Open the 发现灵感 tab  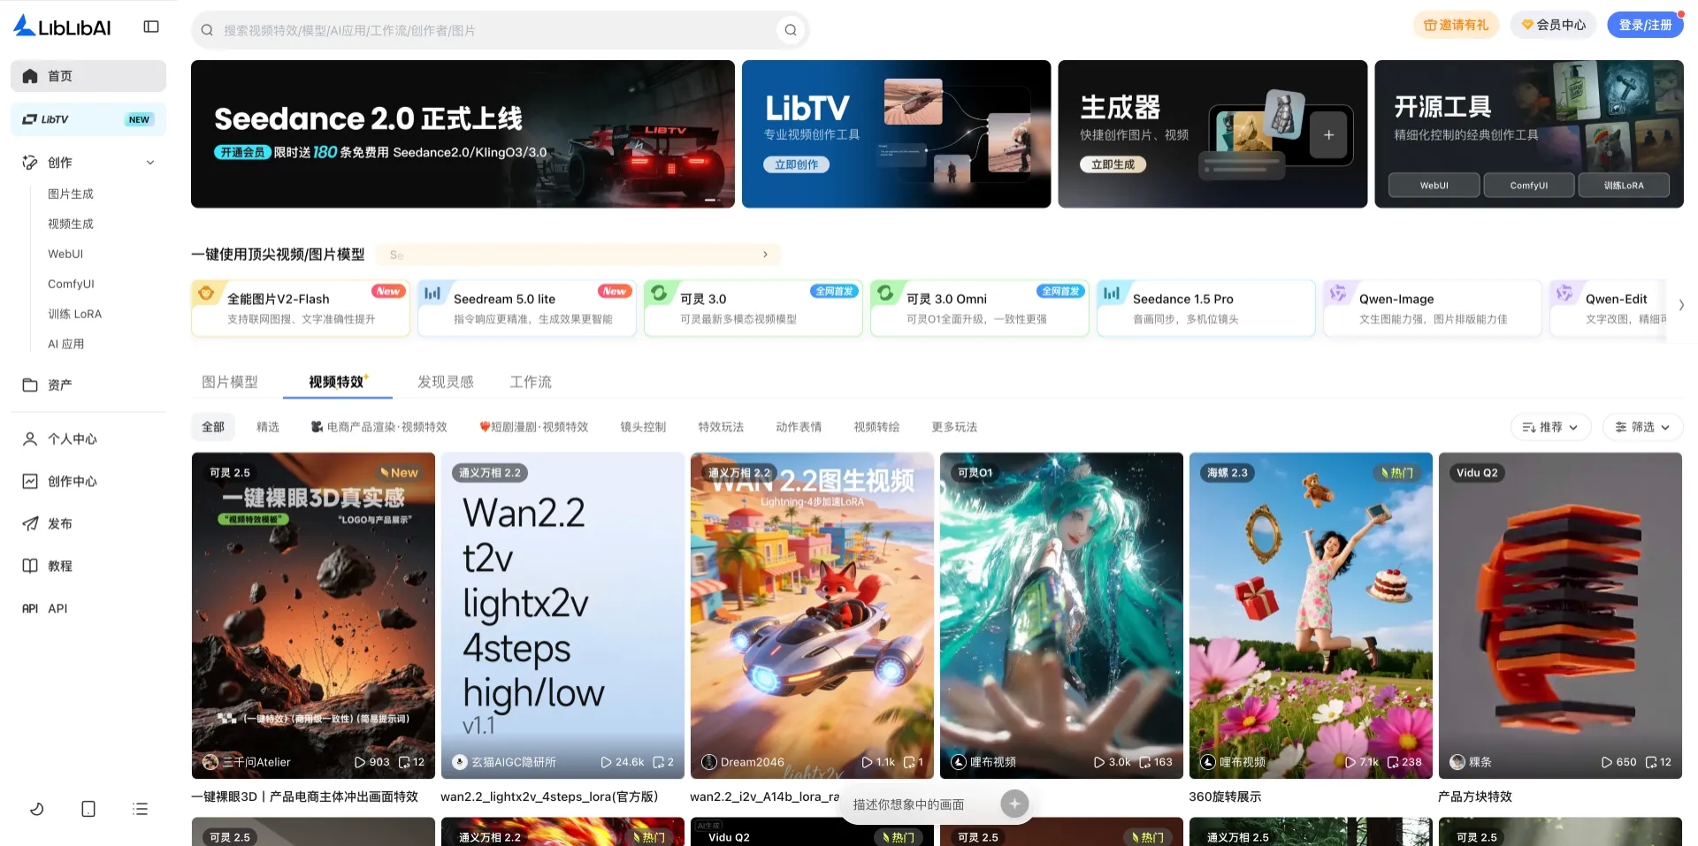(x=446, y=382)
